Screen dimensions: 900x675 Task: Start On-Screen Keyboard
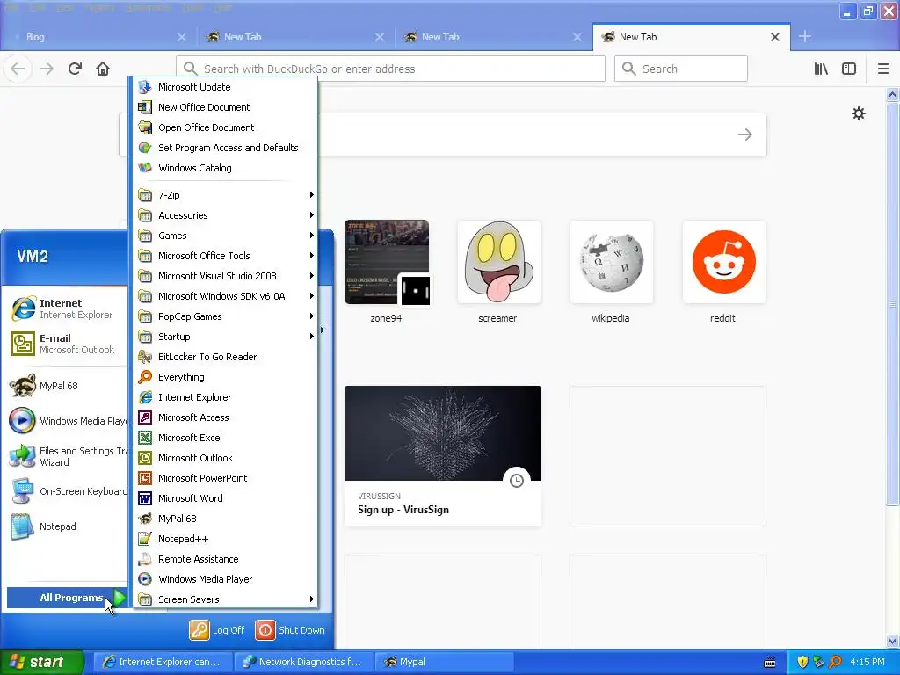tap(67, 491)
